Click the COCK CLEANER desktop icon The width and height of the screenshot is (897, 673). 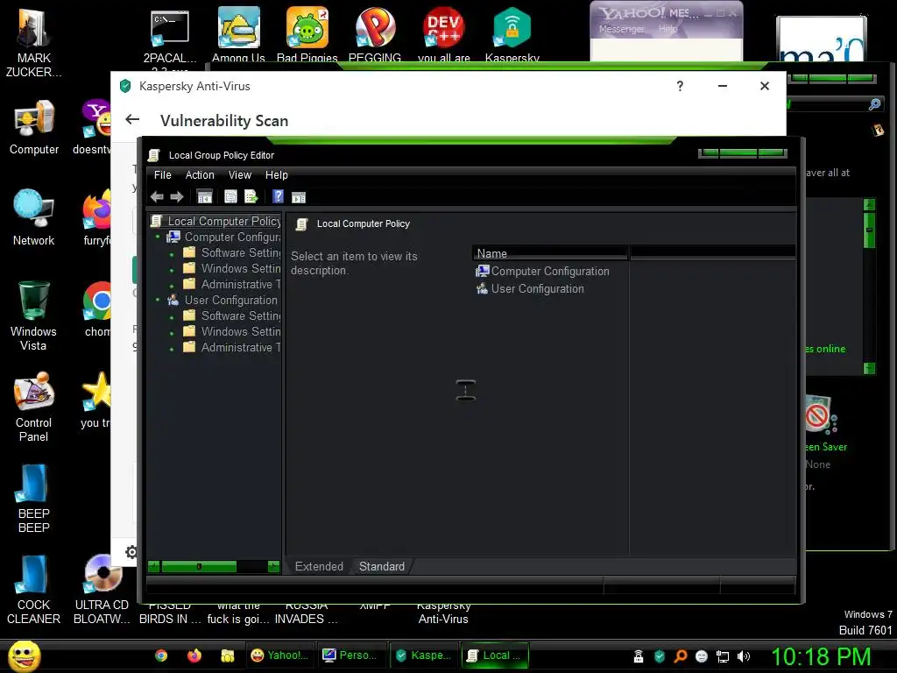point(34,590)
